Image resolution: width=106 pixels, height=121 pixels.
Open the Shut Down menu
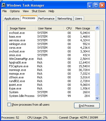click(38, 11)
